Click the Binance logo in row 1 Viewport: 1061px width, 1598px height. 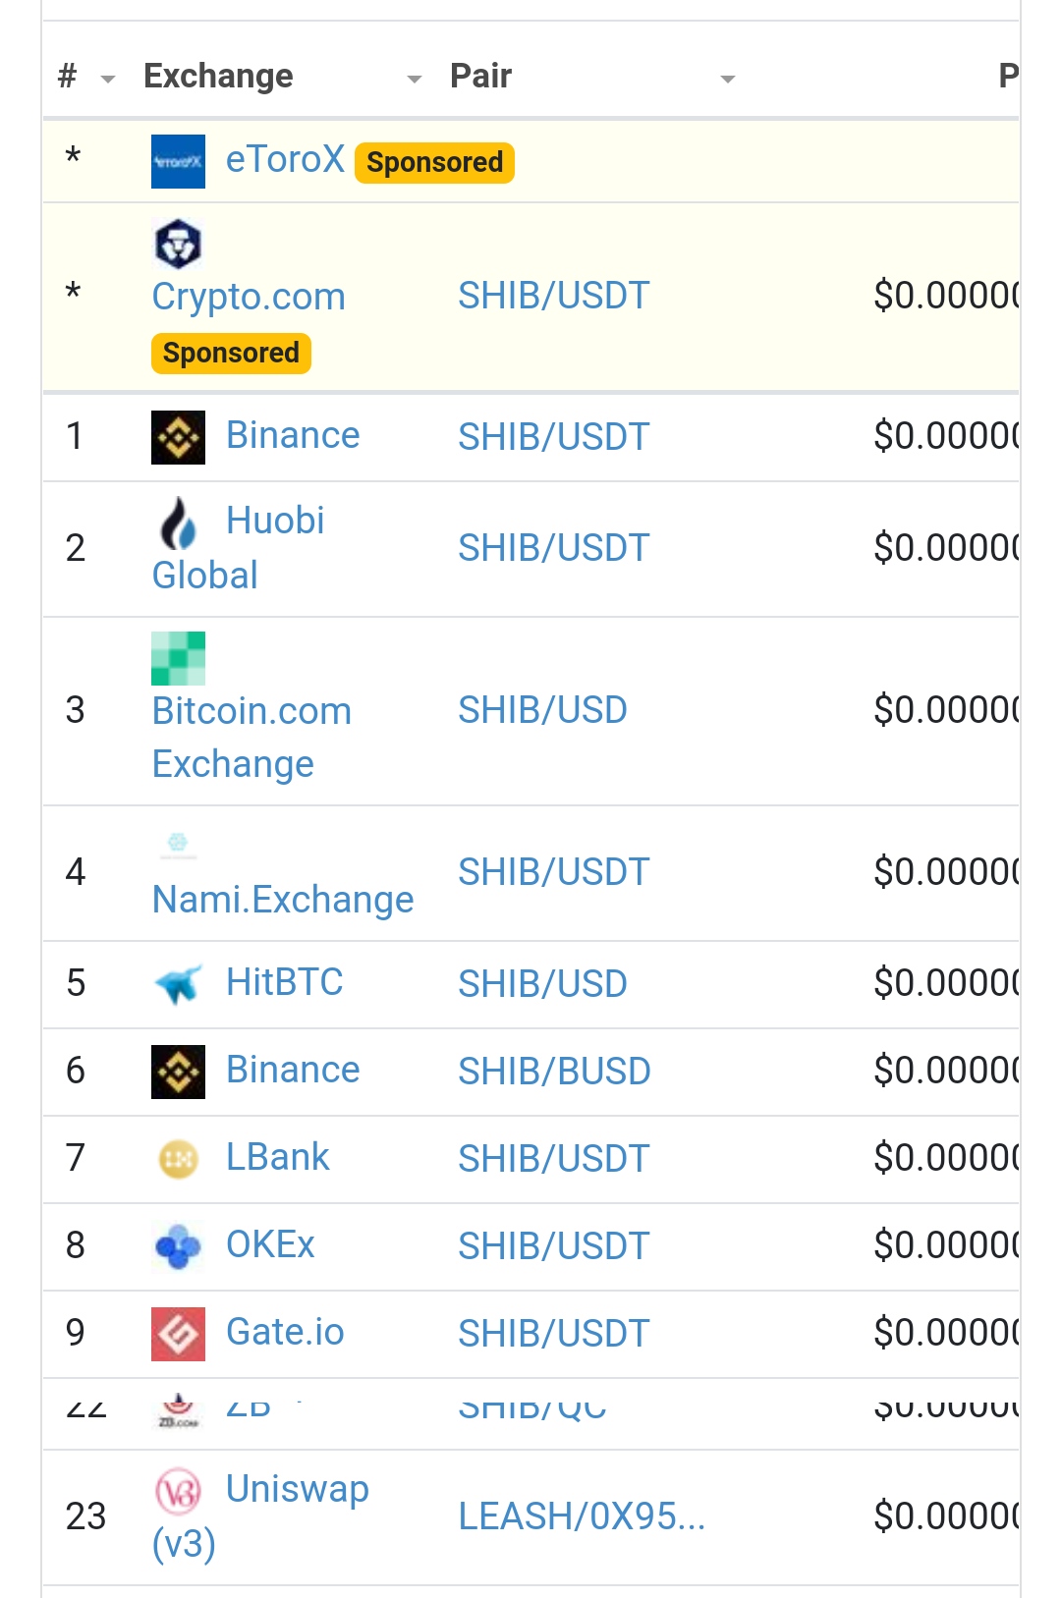[178, 437]
